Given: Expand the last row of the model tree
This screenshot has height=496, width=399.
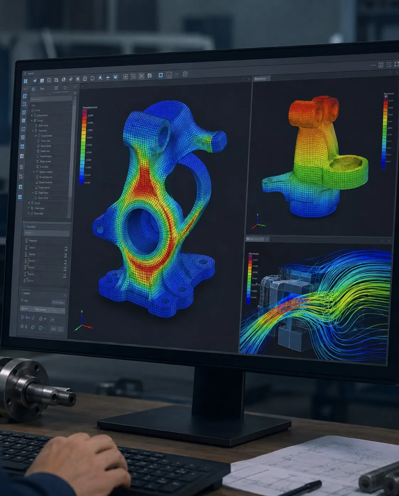Looking at the screenshot, I should (x=29, y=213).
